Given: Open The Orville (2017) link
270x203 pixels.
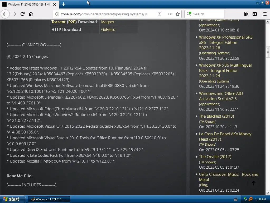Looking at the screenshot, I should (x=215, y=156).
